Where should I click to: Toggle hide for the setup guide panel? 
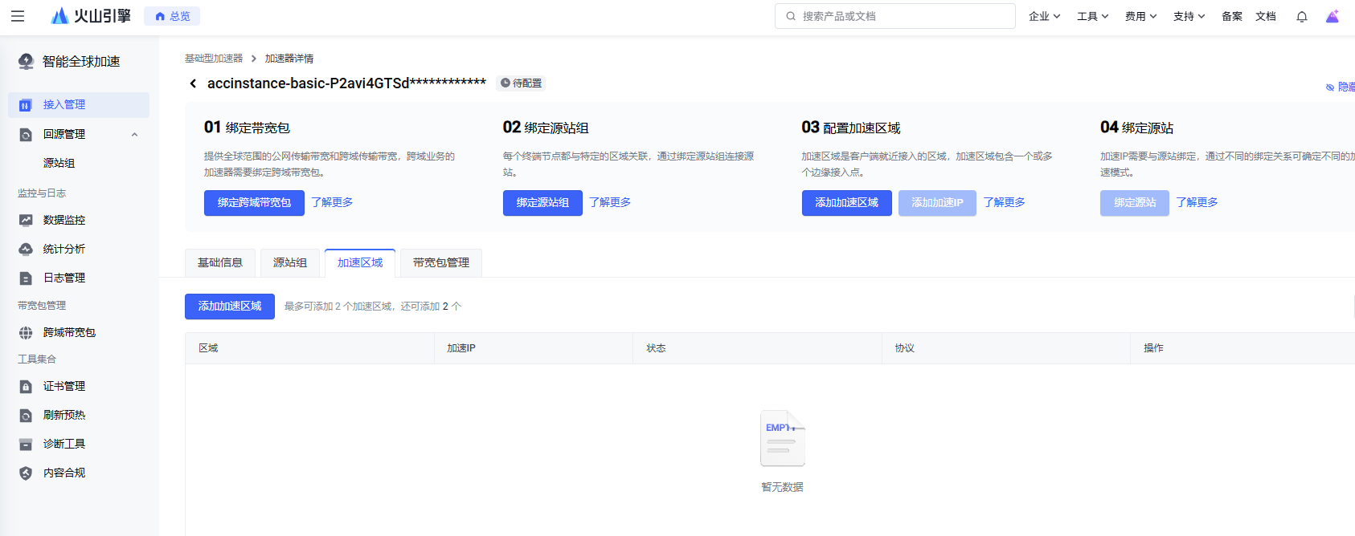(1341, 87)
